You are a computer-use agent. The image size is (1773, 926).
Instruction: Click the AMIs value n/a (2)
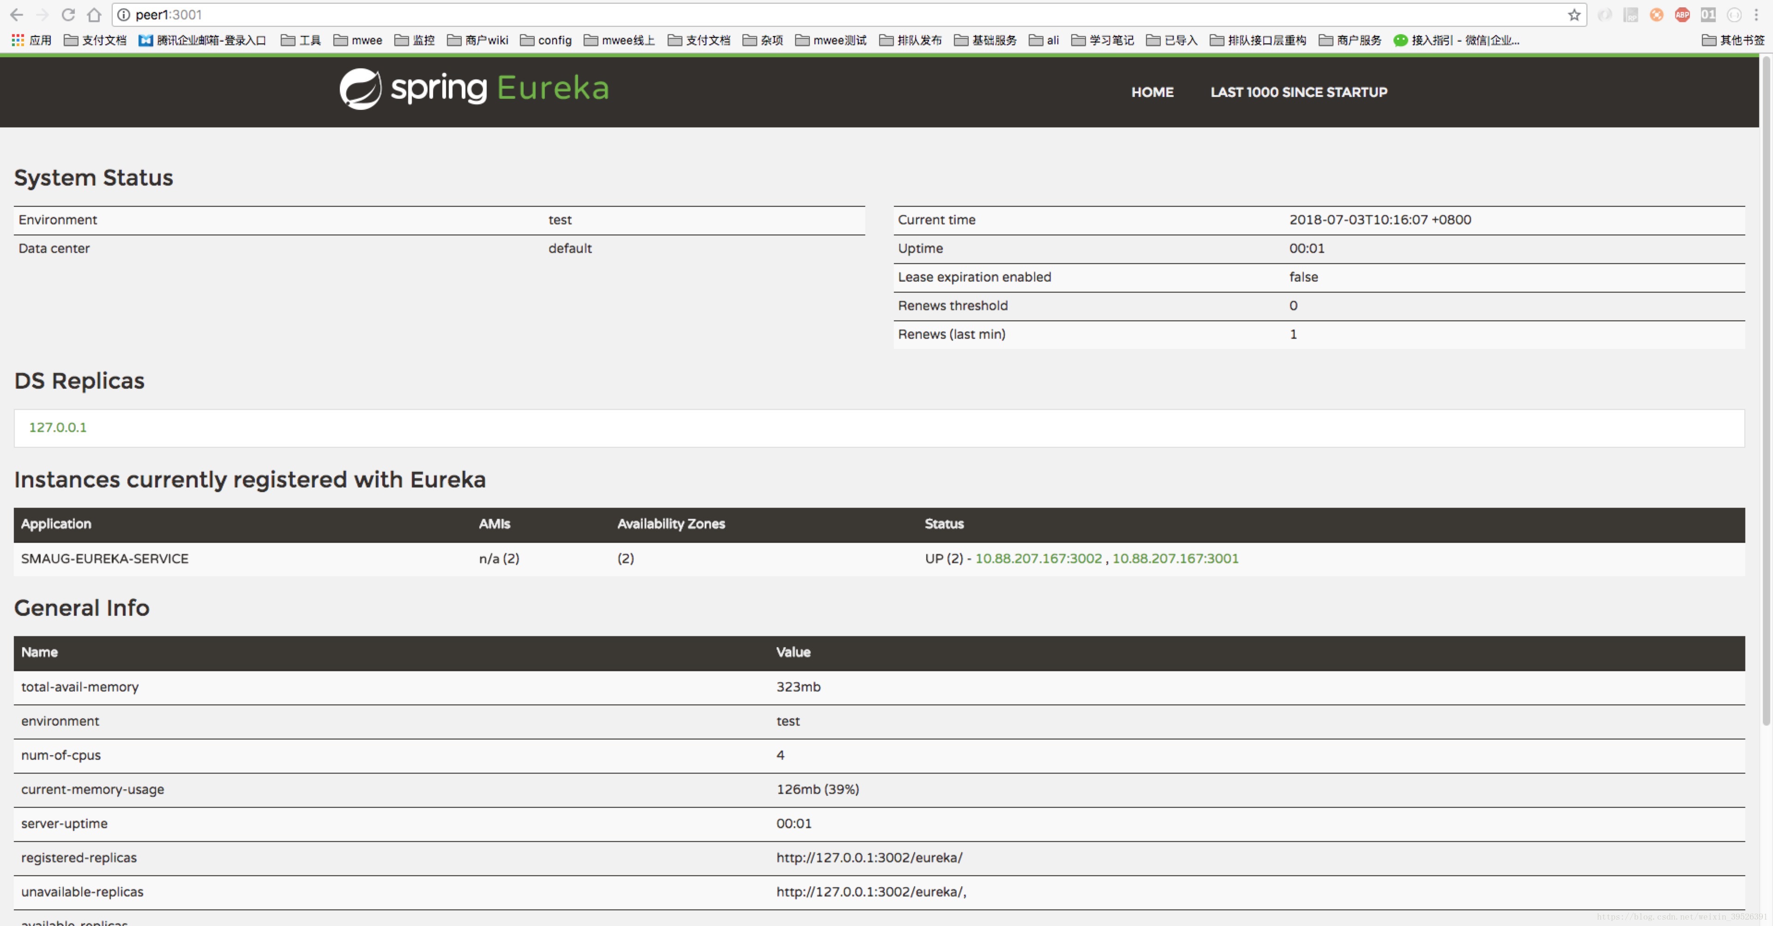pyautogui.click(x=499, y=559)
